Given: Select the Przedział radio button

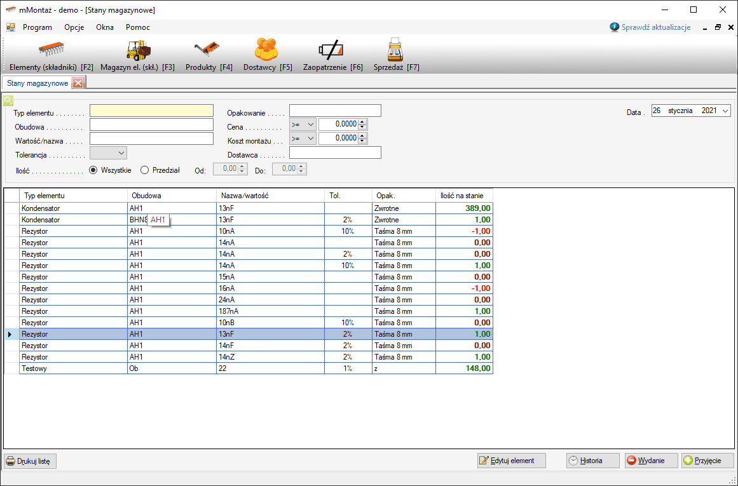Looking at the screenshot, I should pyautogui.click(x=144, y=170).
